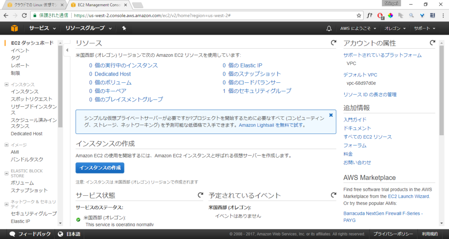Open レポート in the sidebar
The image size is (449, 239).
(x=20, y=66)
